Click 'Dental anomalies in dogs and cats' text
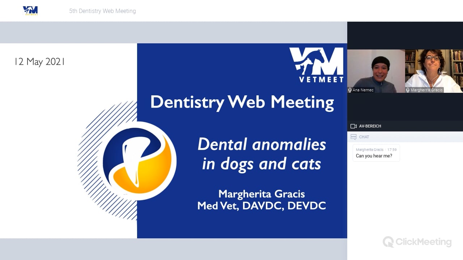Screen dimensions: 463x260 (262, 154)
